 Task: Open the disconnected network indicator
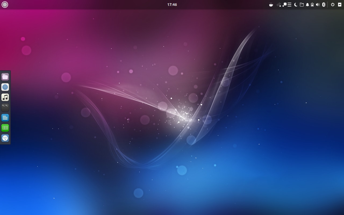coord(279,5)
